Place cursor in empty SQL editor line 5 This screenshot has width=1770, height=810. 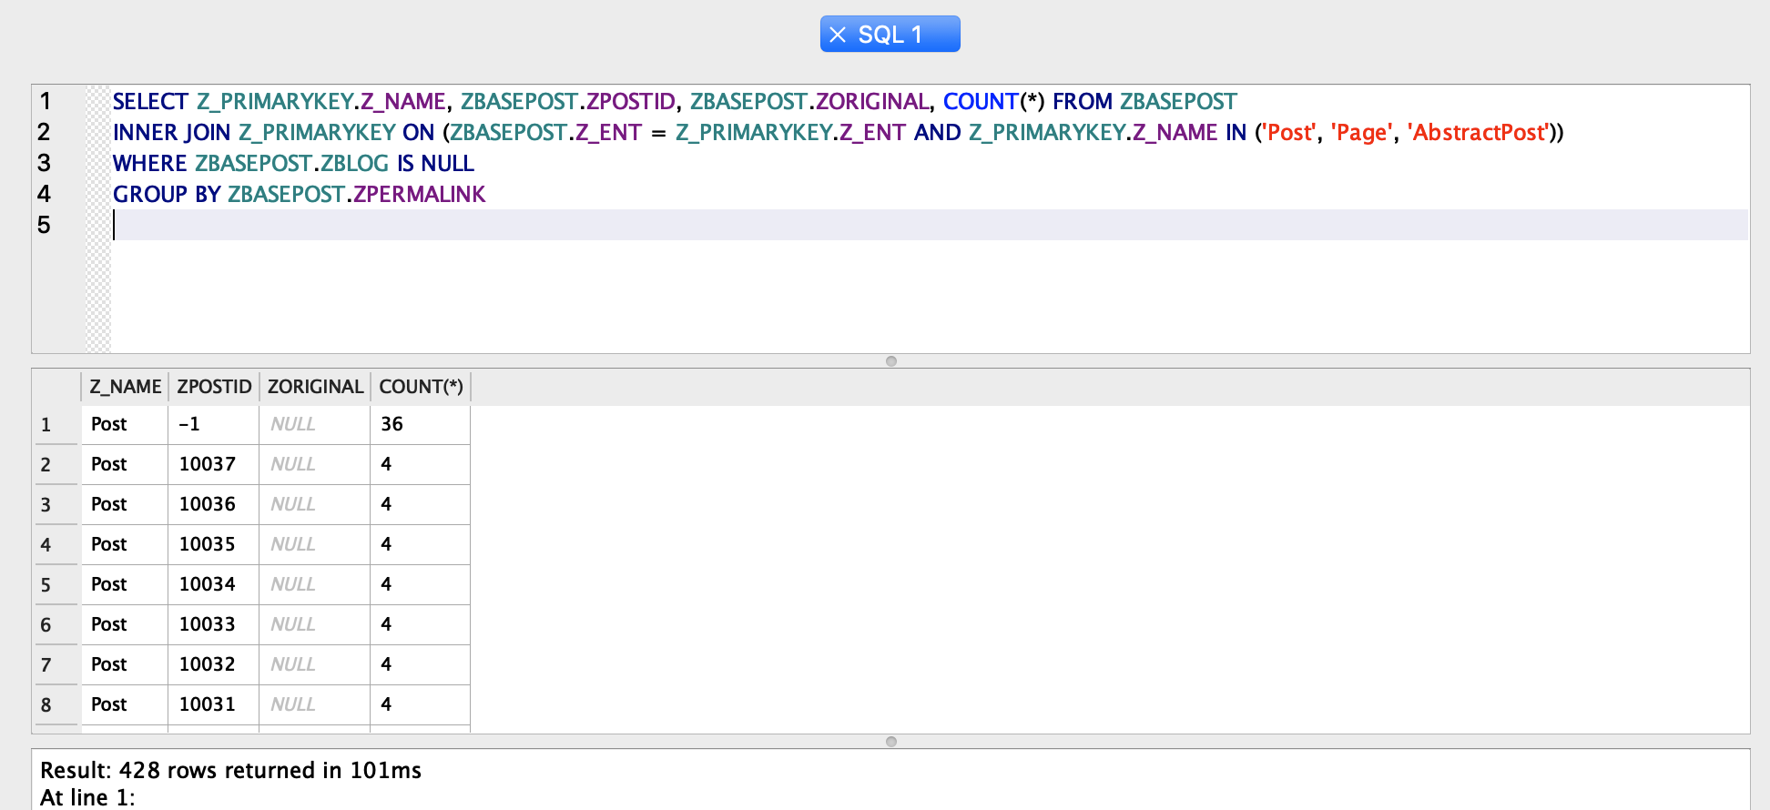pyautogui.click(x=929, y=225)
